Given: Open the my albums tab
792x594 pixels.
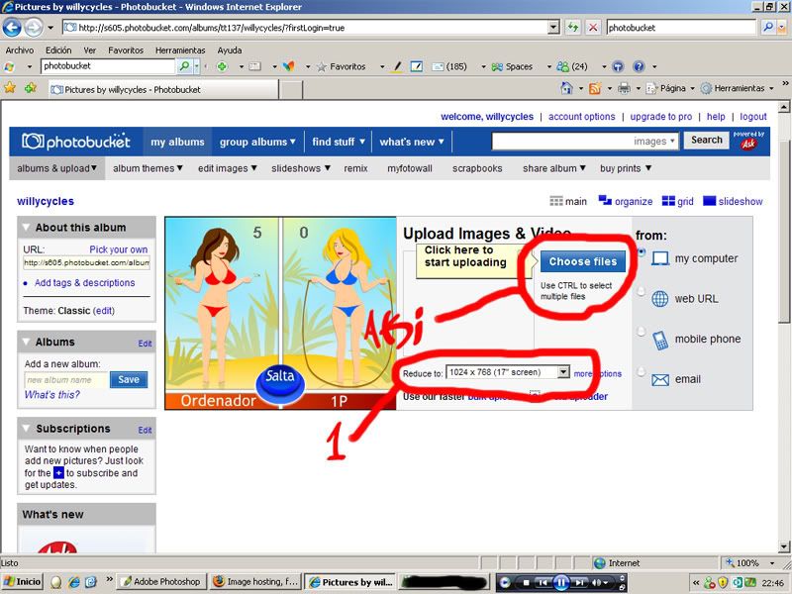Looking at the screenshot, I should (177, 142).
